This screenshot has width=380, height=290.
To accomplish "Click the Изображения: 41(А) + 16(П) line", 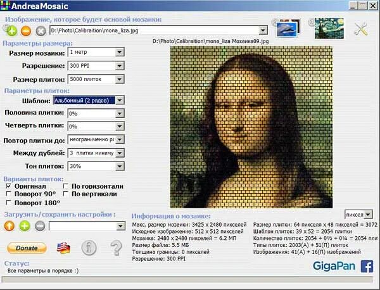I will pos(307,252).
